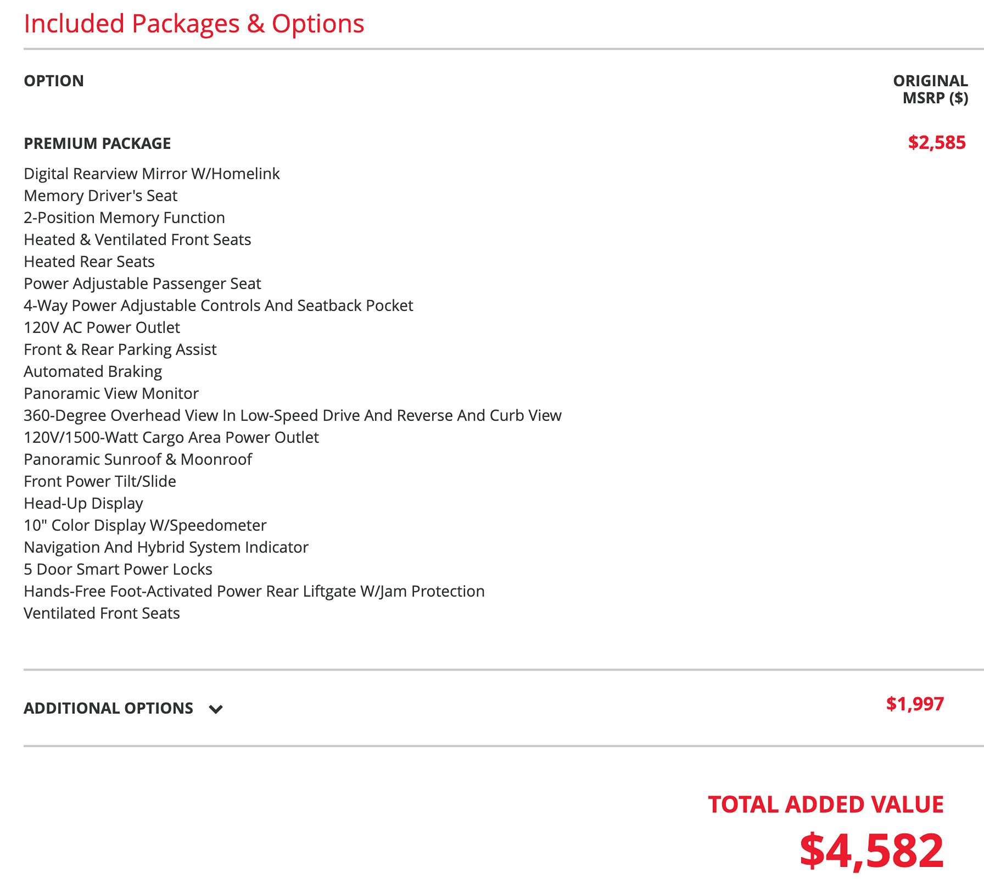Click the $4,582 total added value amount
This screenshot has height=890, width=984.
click(x=871, y=850)
